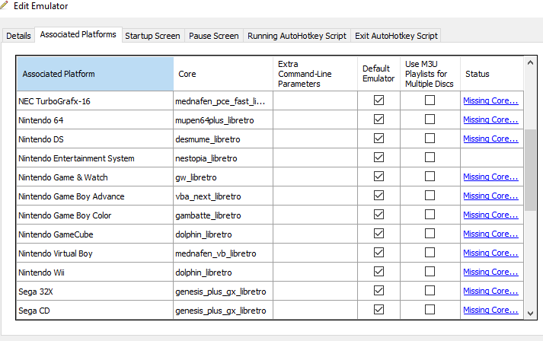Go to Exit AutoHotkey Script tab
Screen dimensions: 543x341
tap(396, 36)
